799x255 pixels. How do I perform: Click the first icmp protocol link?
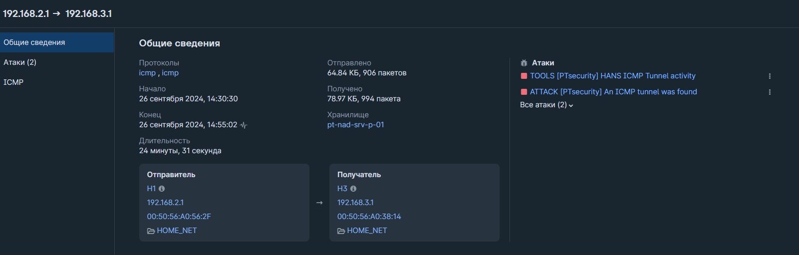147,73
